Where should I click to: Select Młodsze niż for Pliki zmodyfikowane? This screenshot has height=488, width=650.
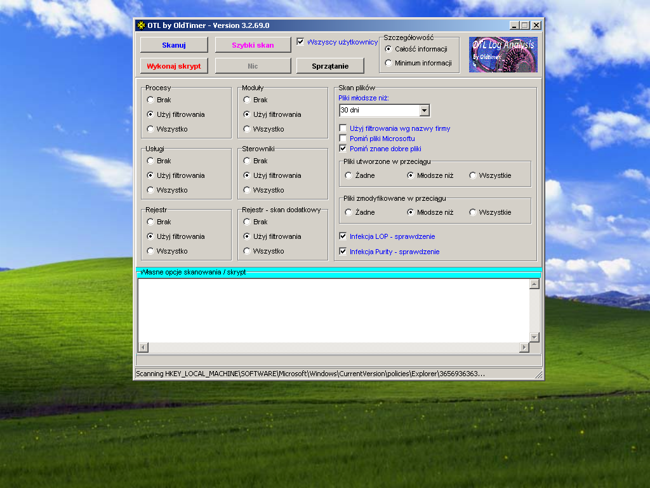[x=411, y=212]
